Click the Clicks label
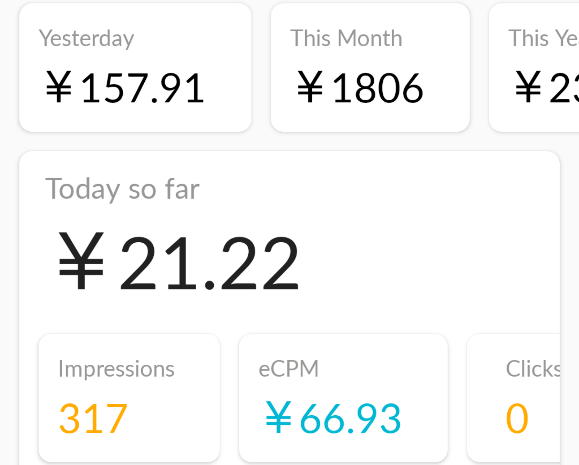The width and height of the screenshot is (579, 465). coord(533,368)
